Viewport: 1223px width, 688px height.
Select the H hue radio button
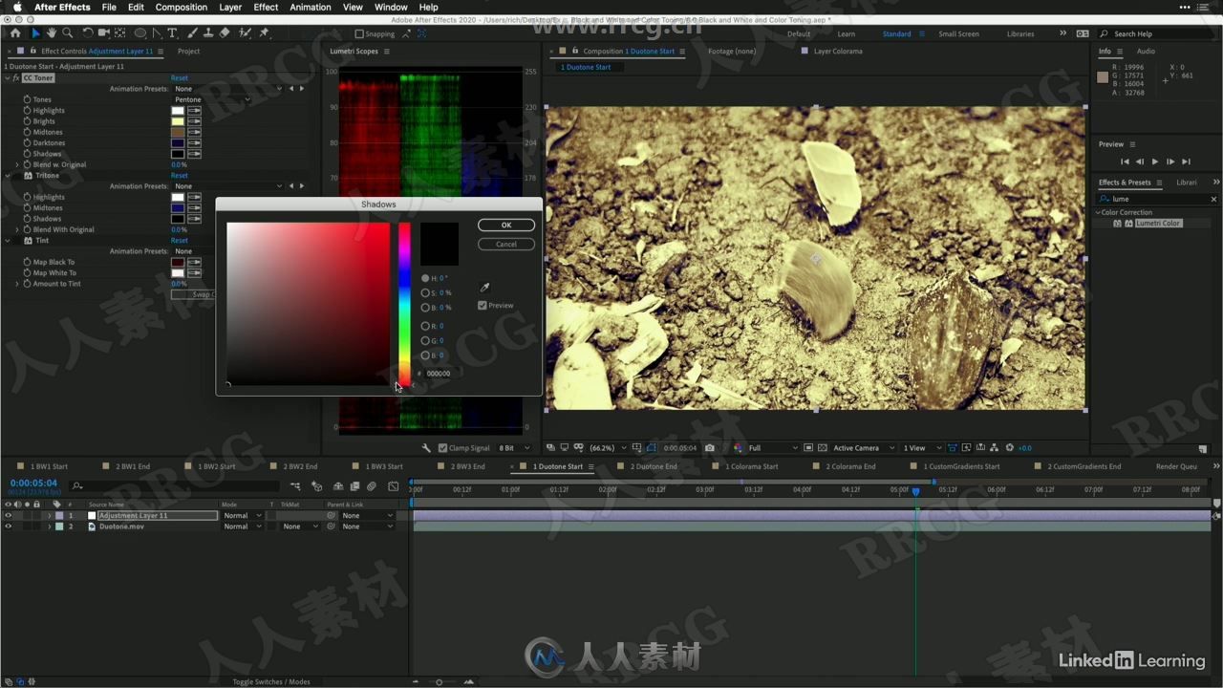425,278
